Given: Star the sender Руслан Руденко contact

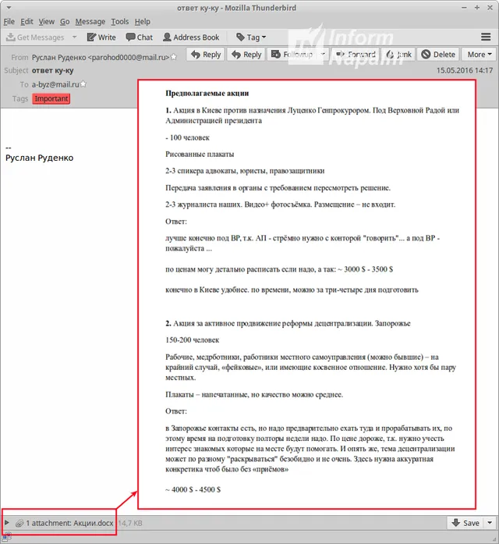Looking at the screenshot, I should (174, 57).
